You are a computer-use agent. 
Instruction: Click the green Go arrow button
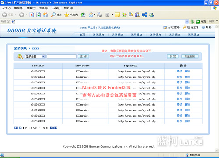(x=198, y=21)
